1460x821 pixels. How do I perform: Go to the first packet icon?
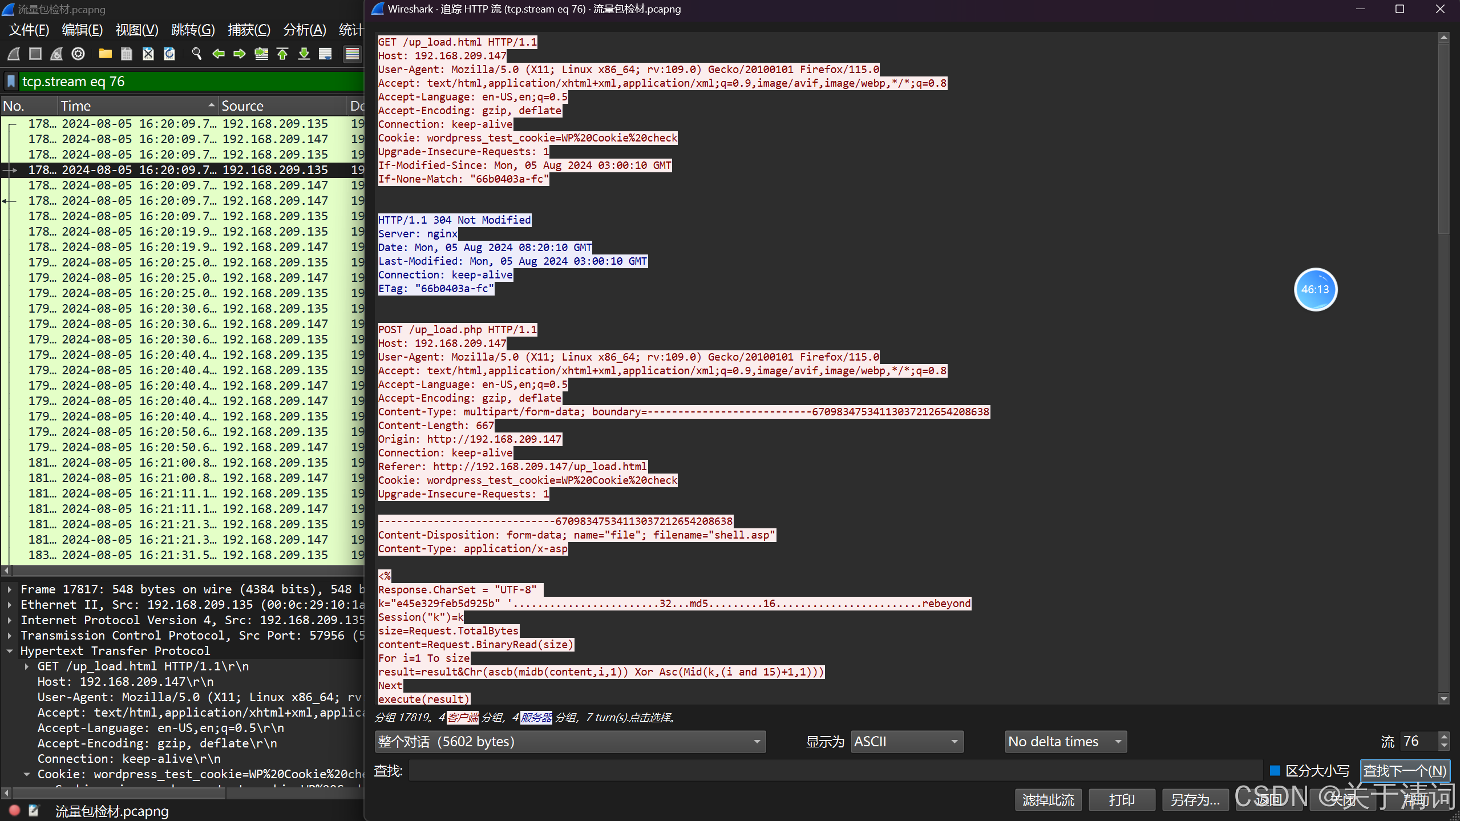click(282, 54)
